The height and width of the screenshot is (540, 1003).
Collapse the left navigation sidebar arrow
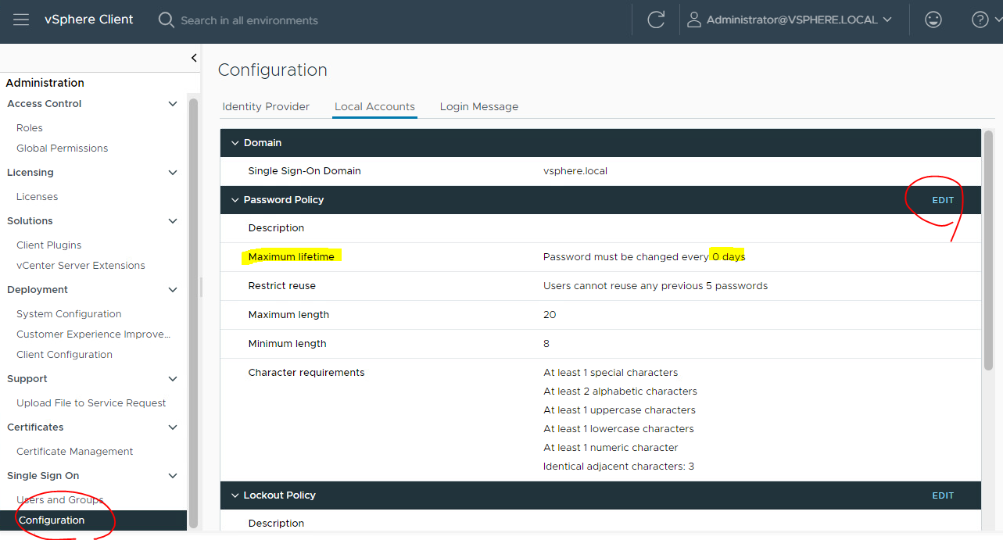tap(194, 58)
